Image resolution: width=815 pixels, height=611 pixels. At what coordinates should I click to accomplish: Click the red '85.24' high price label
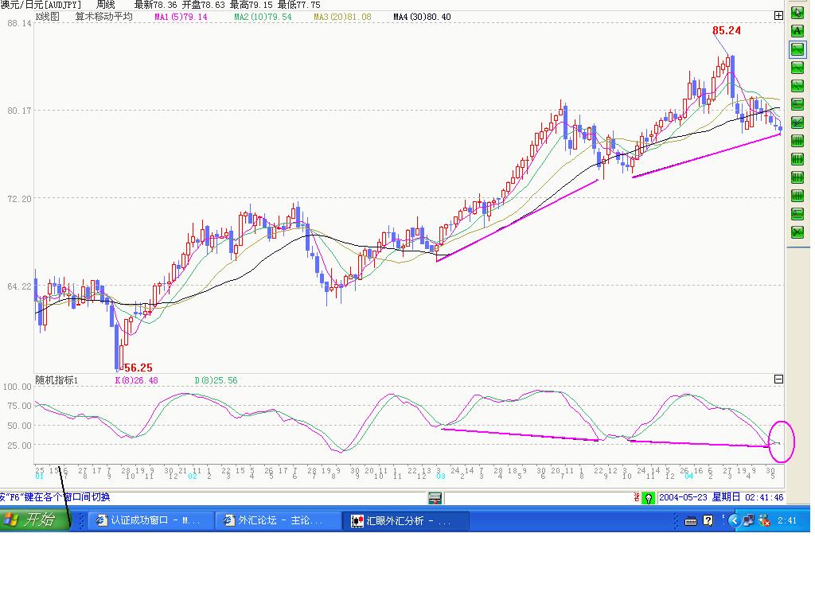pos(727,31)
